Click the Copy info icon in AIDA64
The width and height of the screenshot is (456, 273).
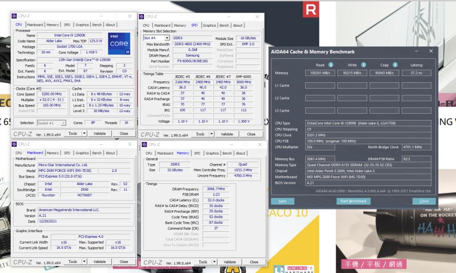coord(395,64)
